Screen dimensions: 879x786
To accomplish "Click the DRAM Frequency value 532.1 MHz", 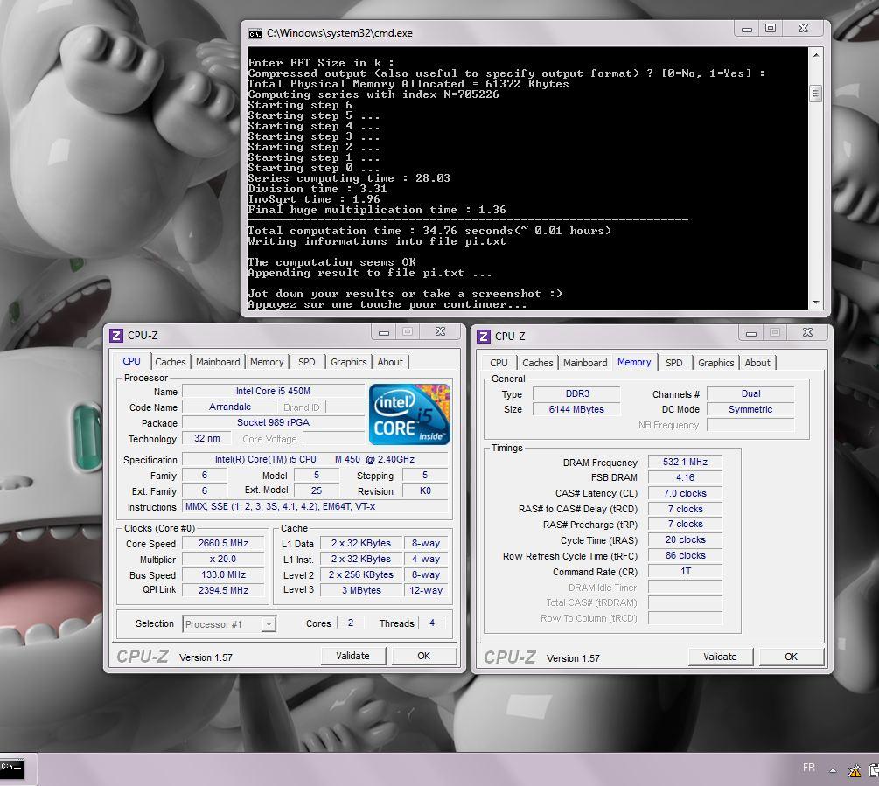I will (x=685, y=462).
